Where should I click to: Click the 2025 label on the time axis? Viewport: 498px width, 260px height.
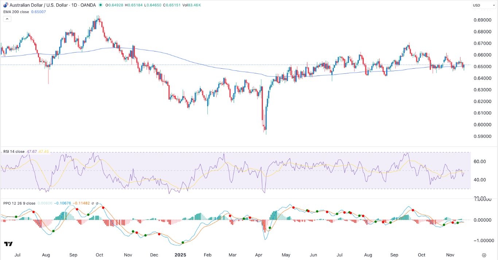pos(180,255)
